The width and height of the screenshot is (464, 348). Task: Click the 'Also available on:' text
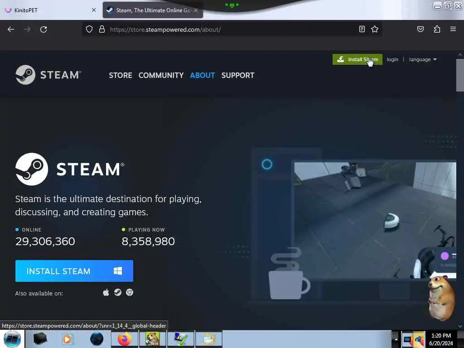point(39,293)
